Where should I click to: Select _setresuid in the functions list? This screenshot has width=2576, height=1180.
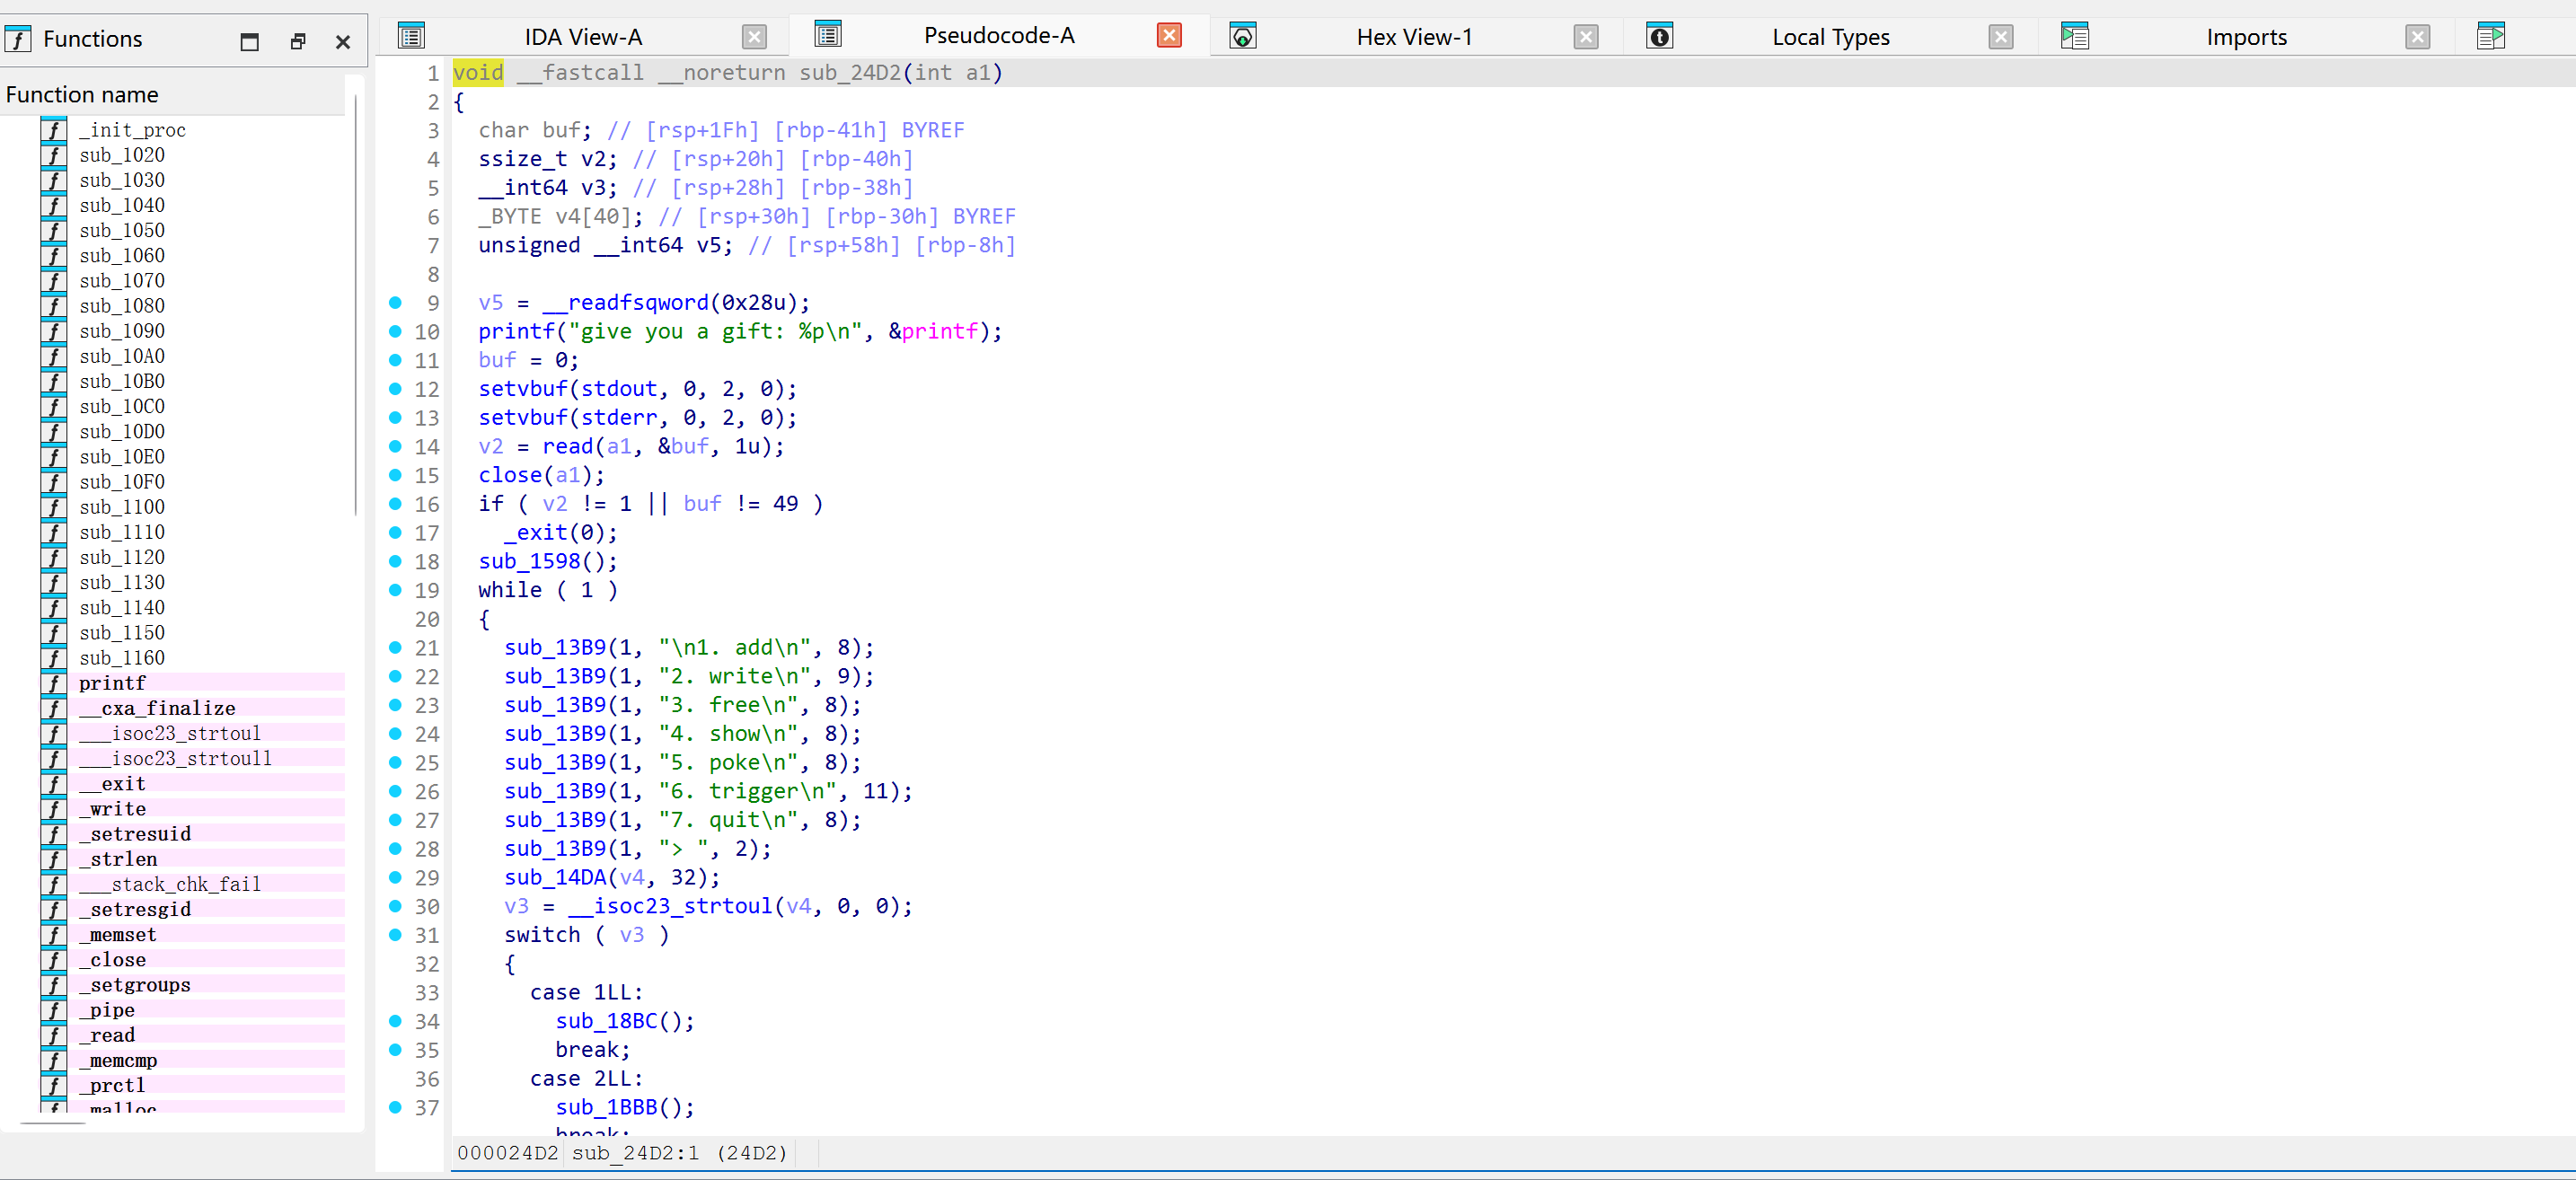(x=135, y=834)
